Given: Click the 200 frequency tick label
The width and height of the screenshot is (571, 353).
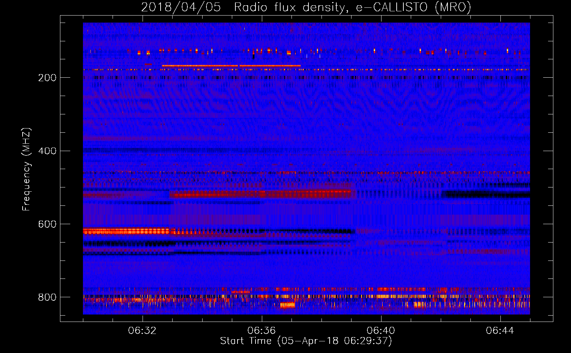Looking at the screenshot, I should click(x=47, y=78).
